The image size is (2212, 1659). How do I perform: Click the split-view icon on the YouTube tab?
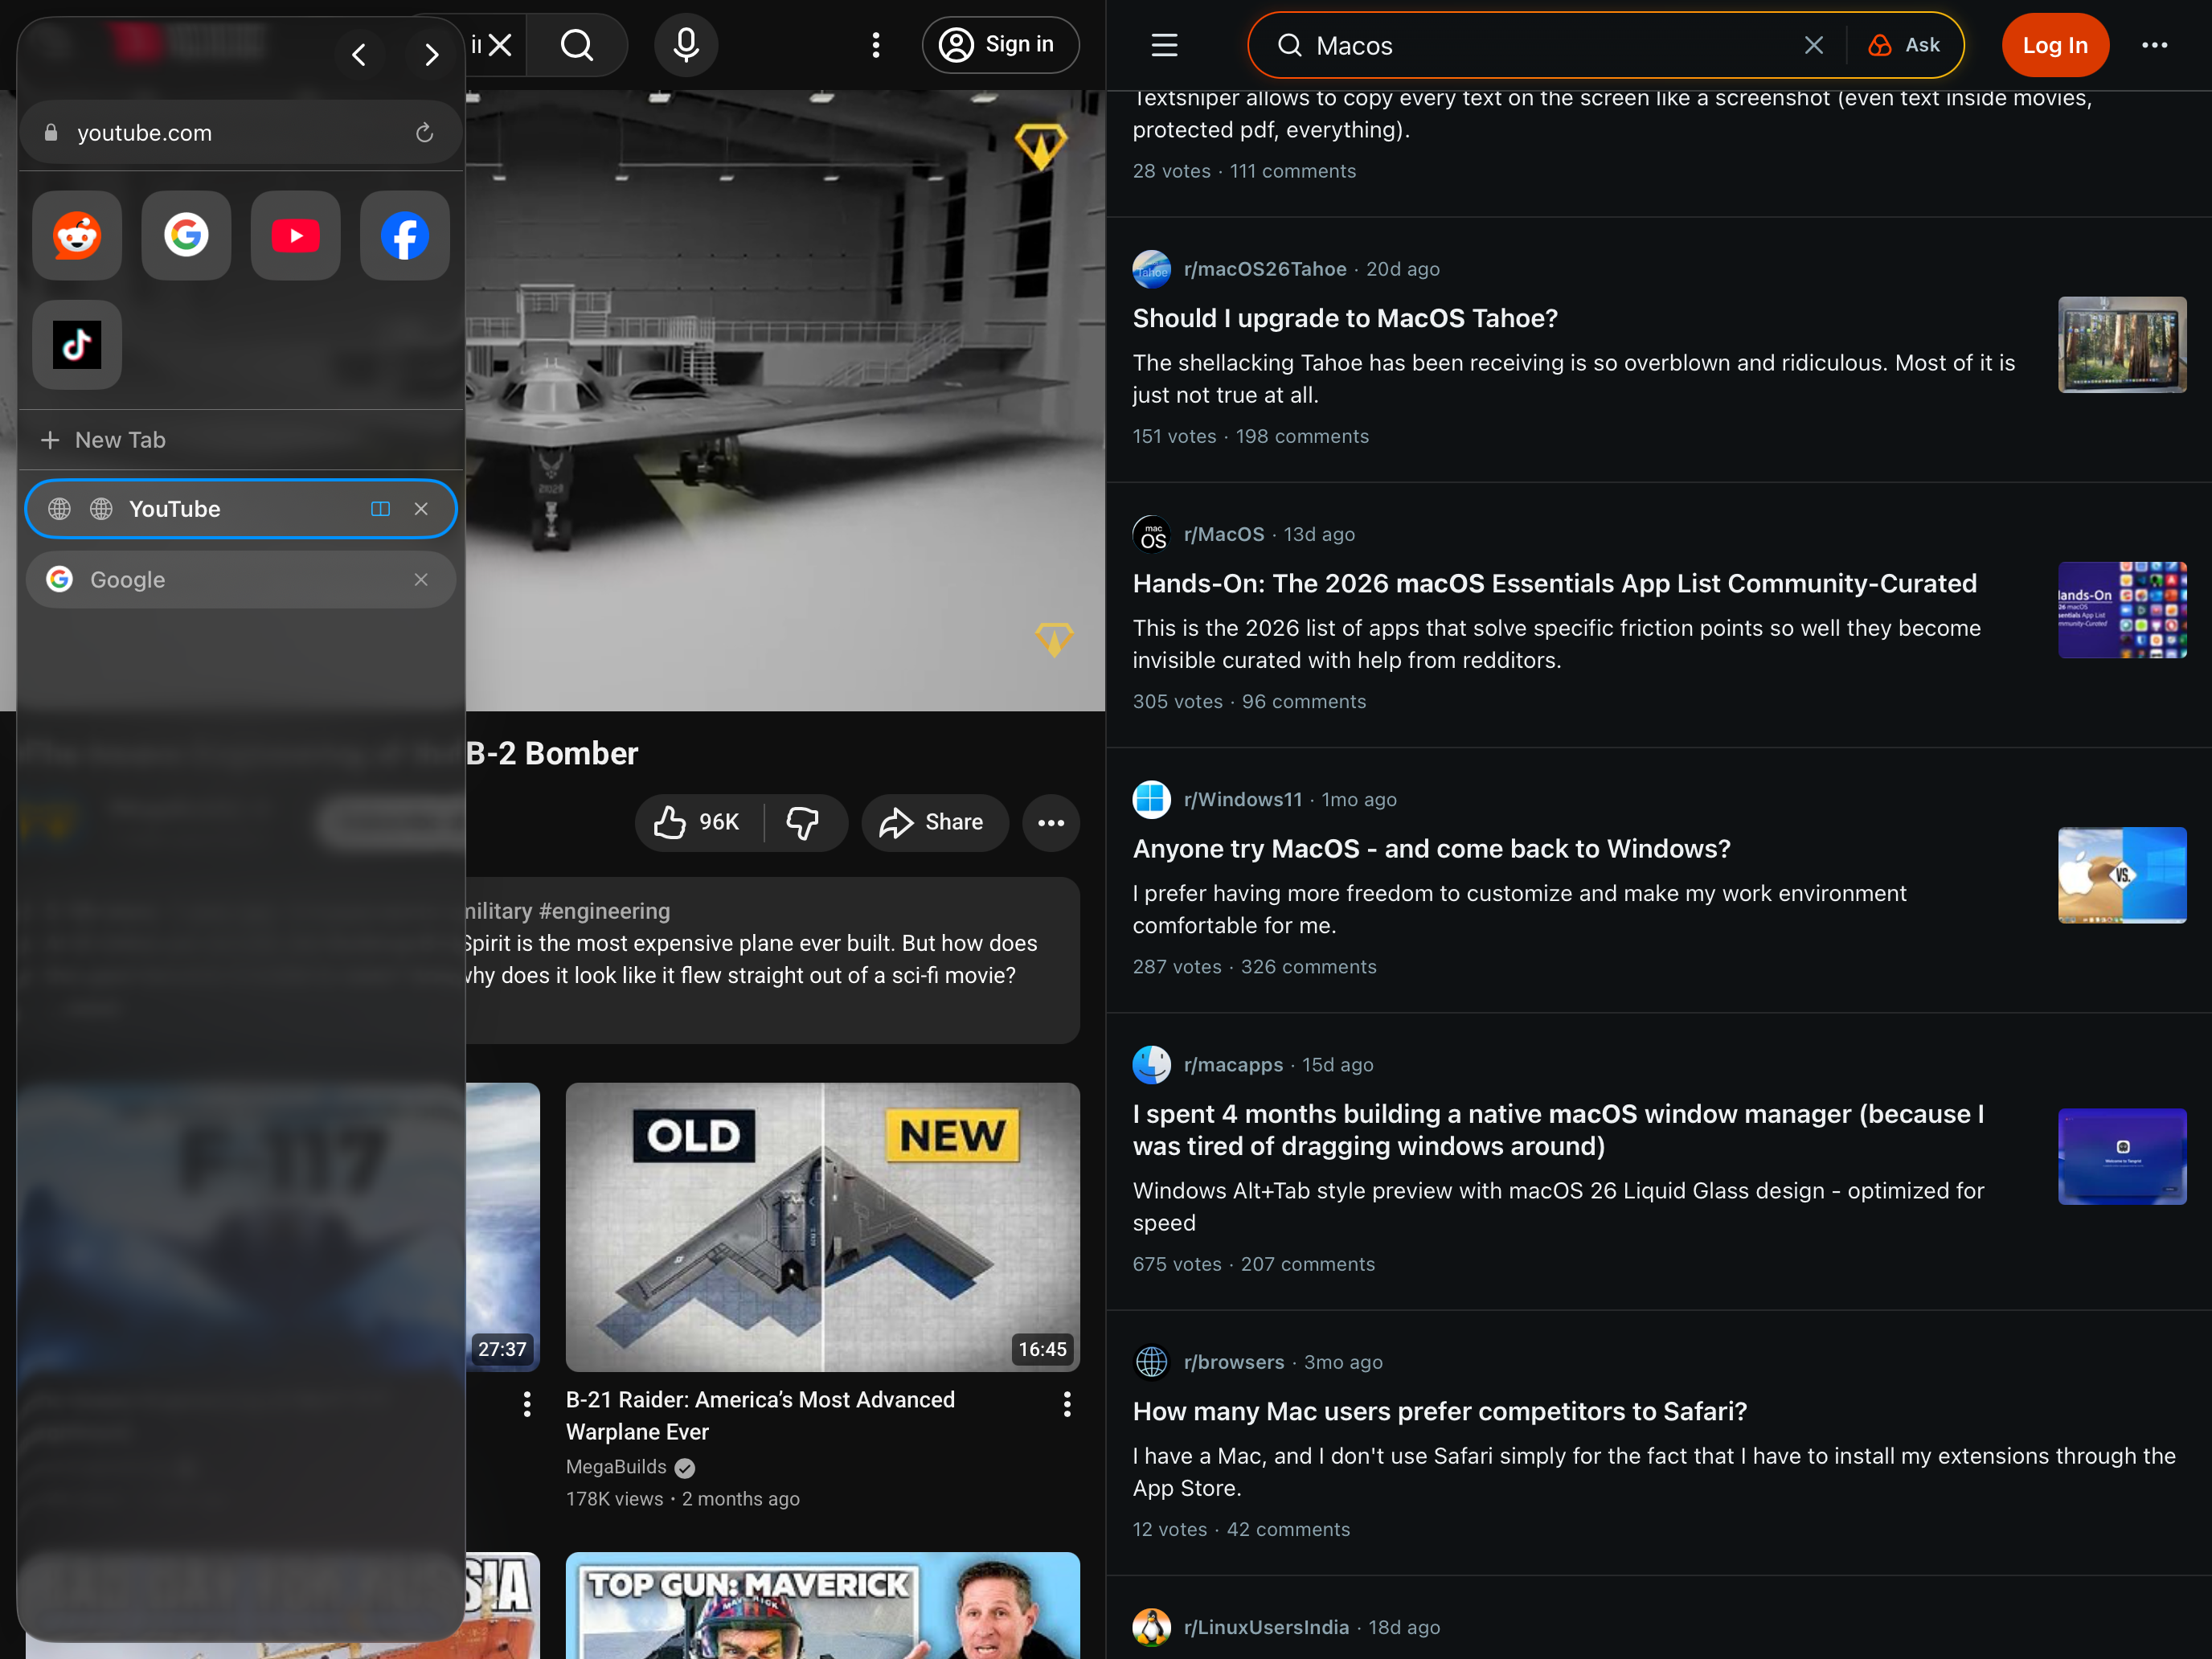(x=380, y=508)
